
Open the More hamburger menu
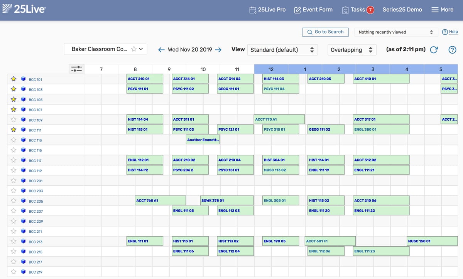442,10
